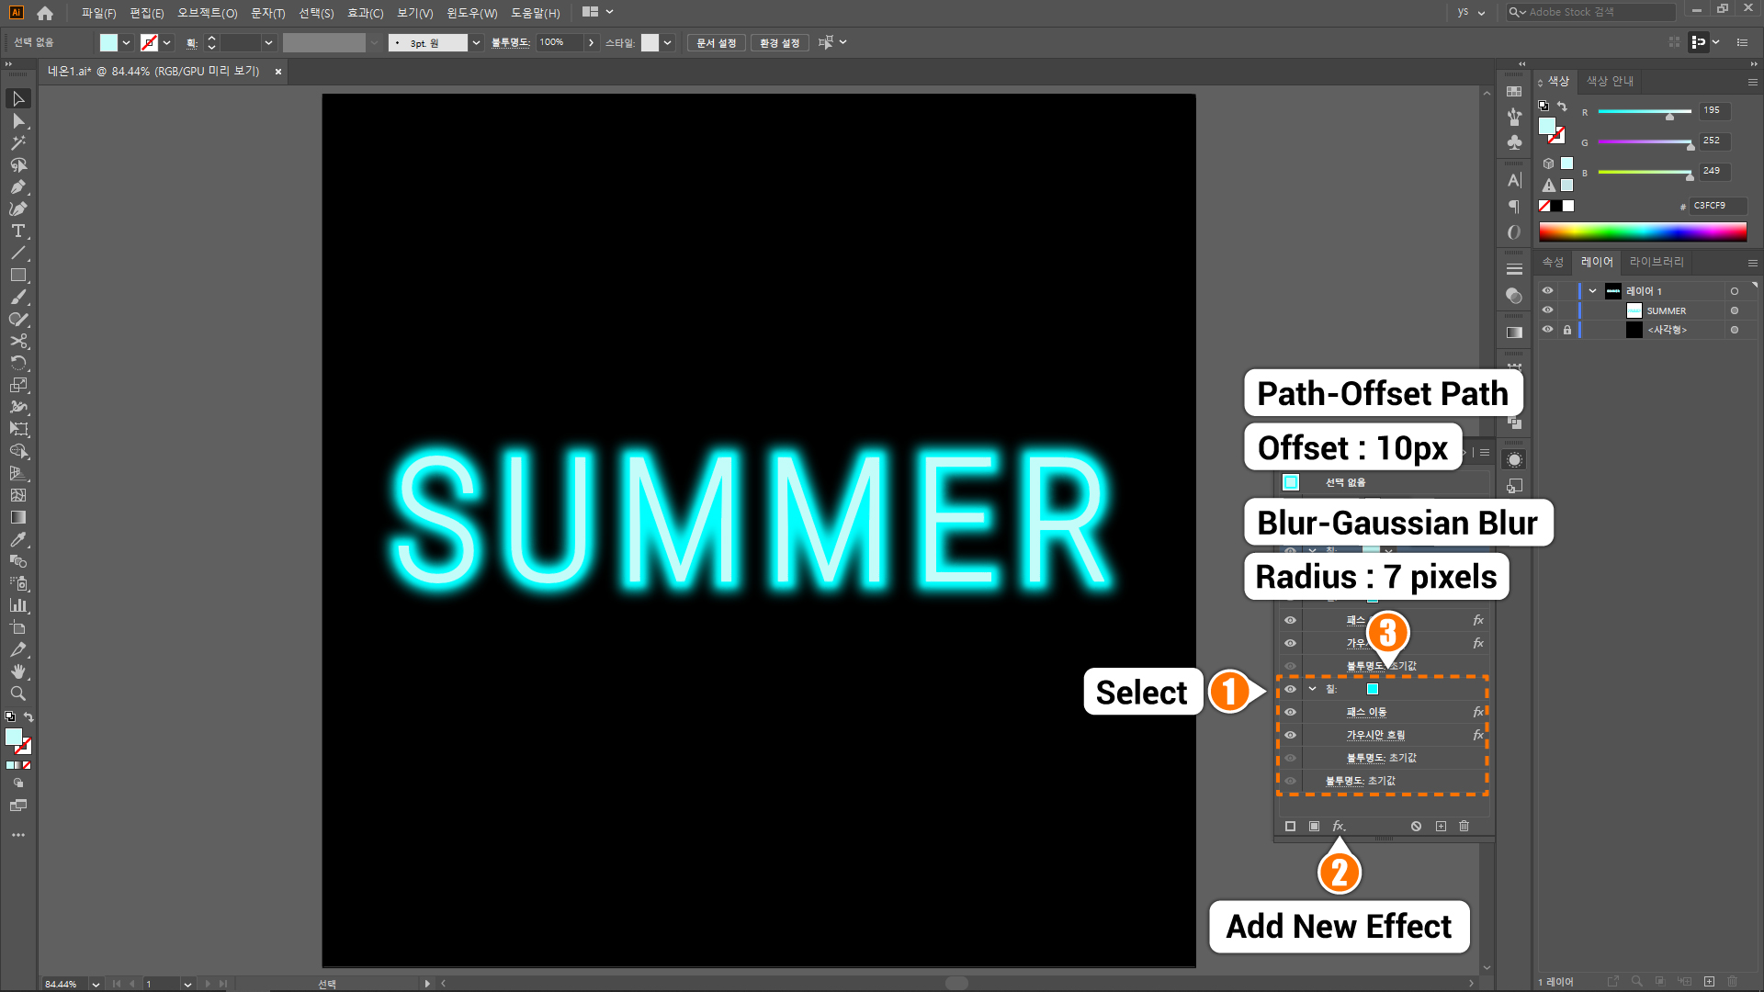Click the Document Setup button

tap(716, 43)
